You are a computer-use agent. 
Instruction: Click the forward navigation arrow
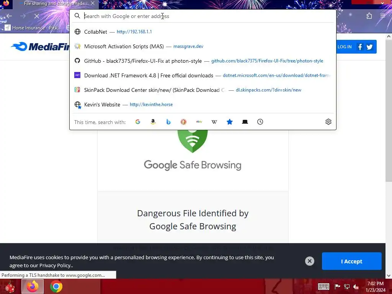click(x=23, y=16)
